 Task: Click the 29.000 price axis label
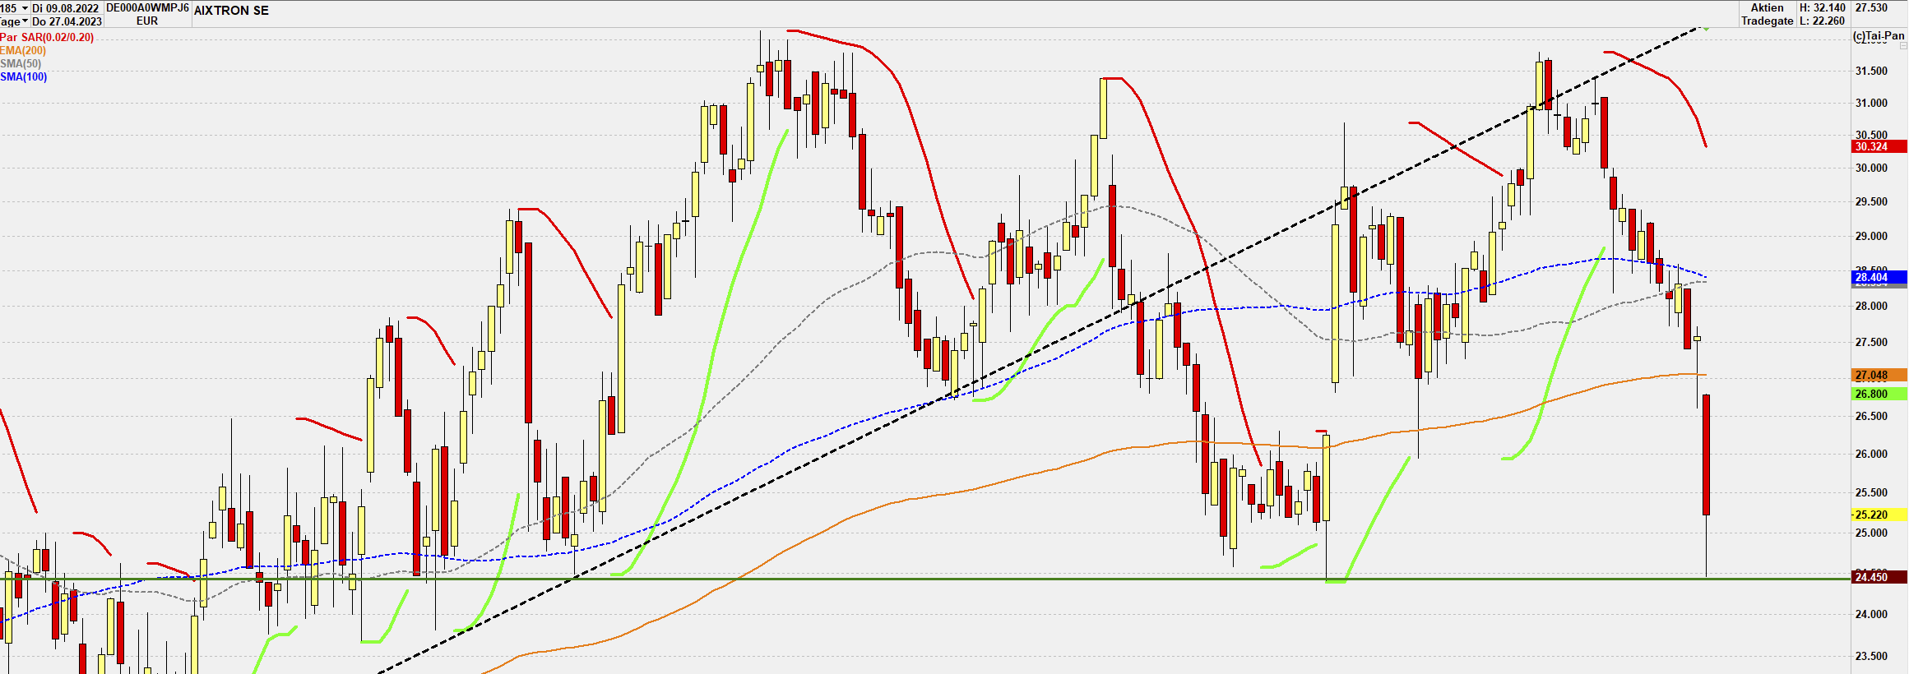pyautogui.click(x=1871, y=237)
